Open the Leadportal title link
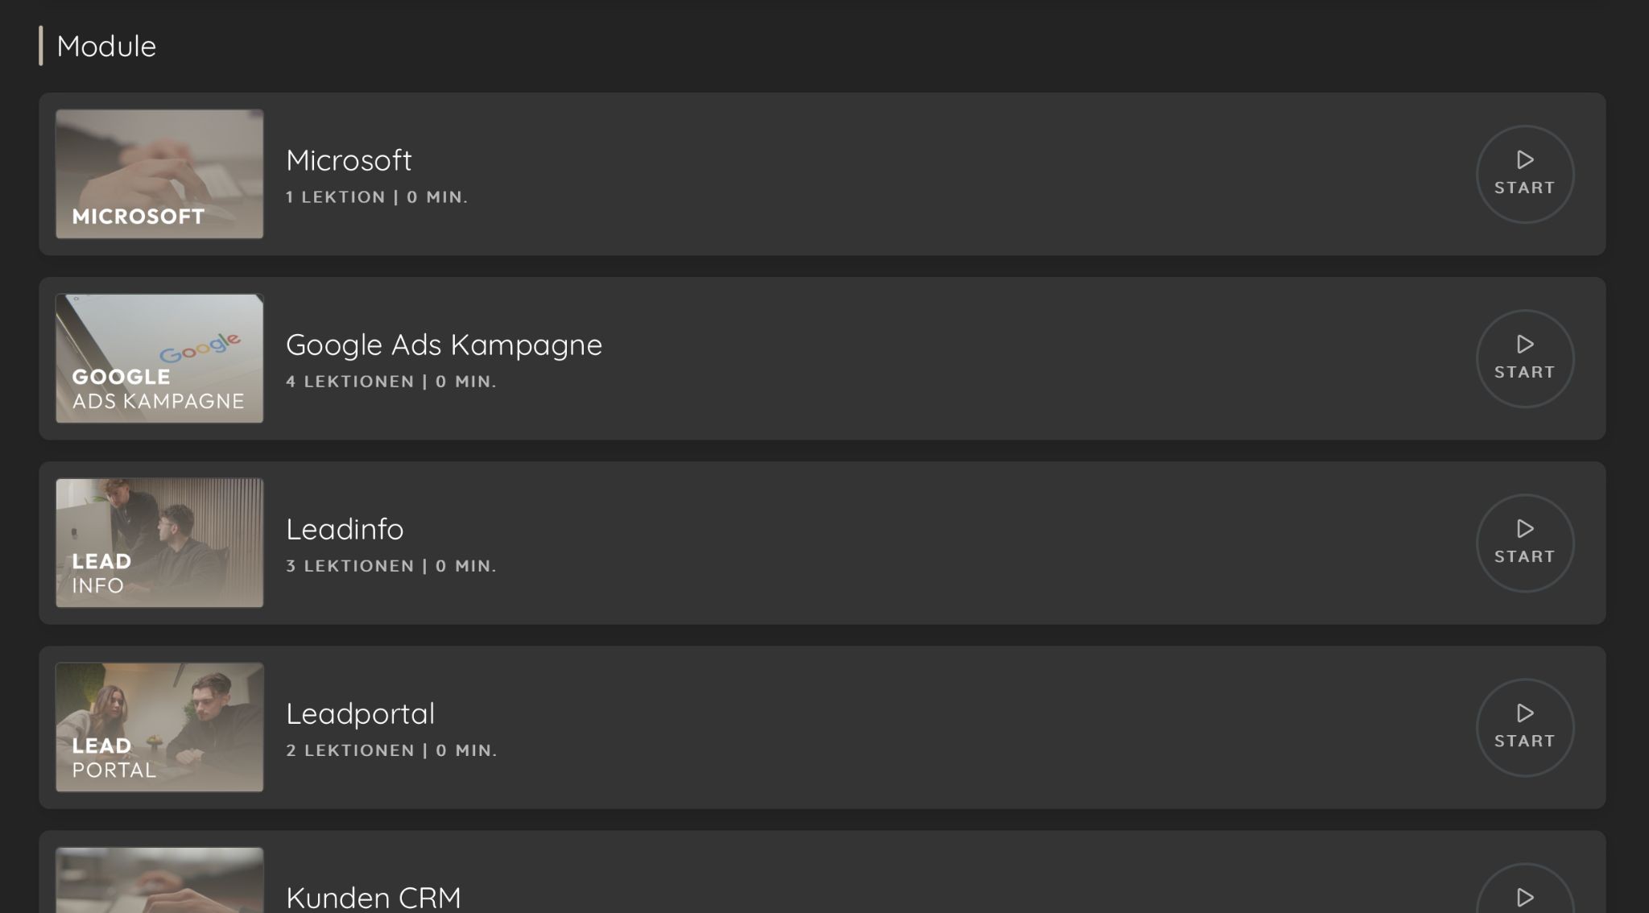Image resolution: width=1649 pixels, height=913 pixels. [360, 714]
